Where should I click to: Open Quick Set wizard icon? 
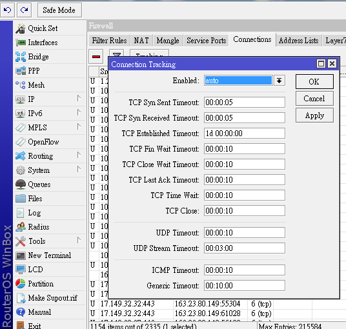[21, 28]
